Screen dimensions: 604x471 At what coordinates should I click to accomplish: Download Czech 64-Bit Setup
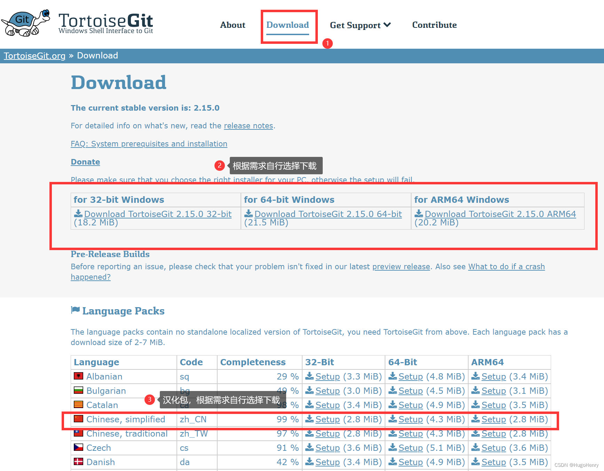411,448
